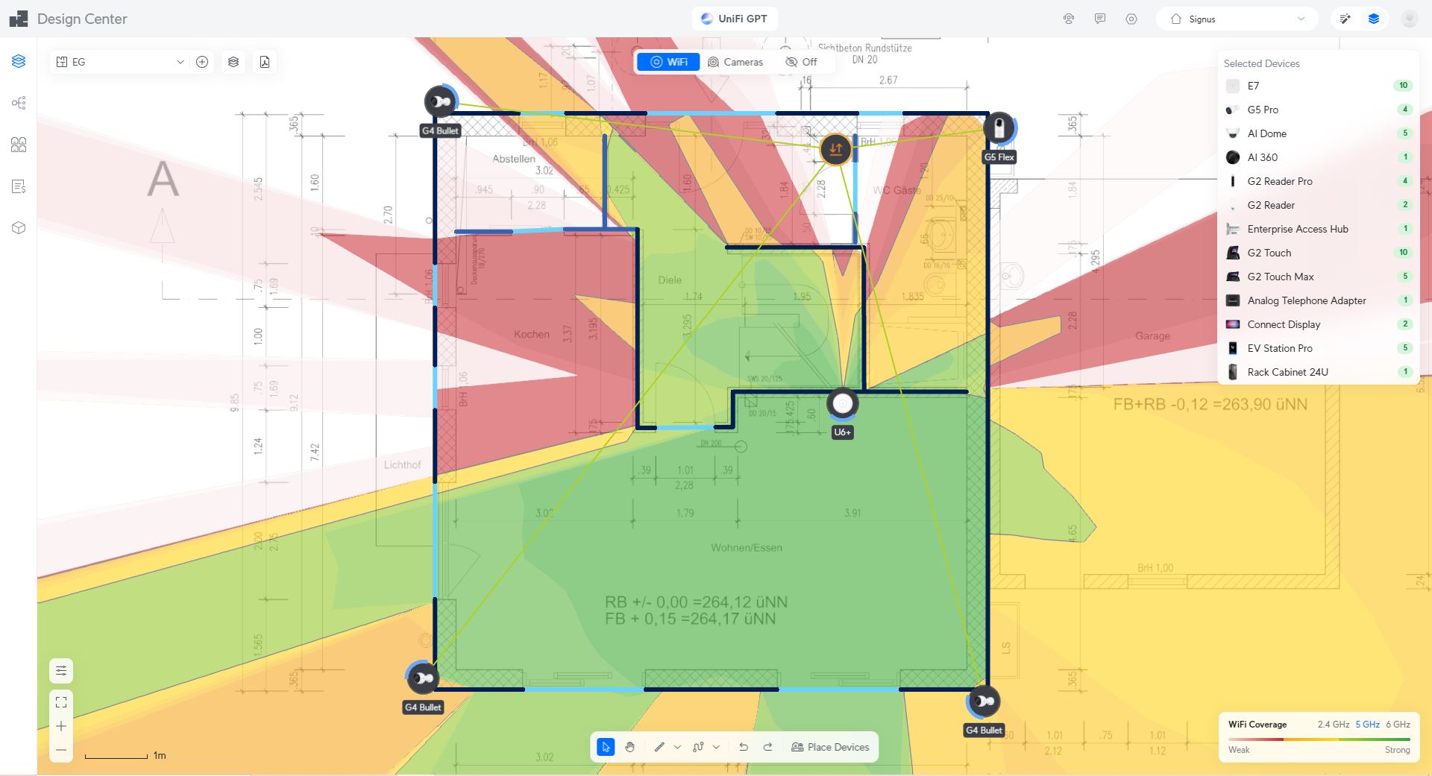Select G2 Reader Pro device row
The width and height of the screenshot is (1432, 776).
tap(1319, 181)
